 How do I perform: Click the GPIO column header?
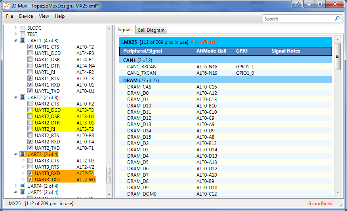pyautogui.click(x=242, y=51)
